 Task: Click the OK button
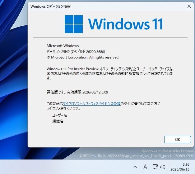[x=178, y=140]
